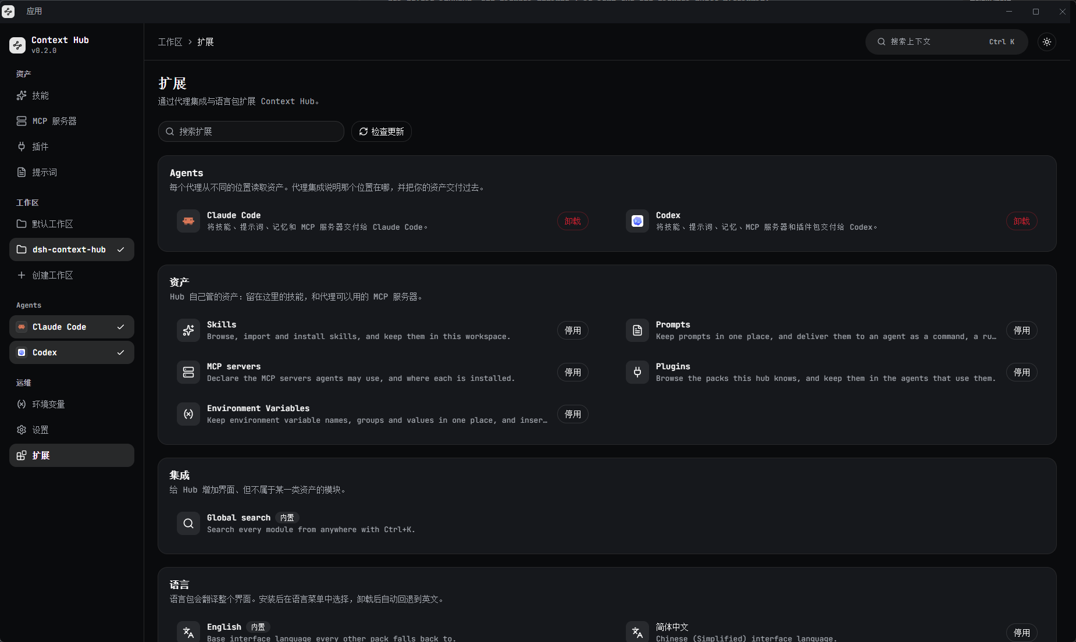Click the Skills sparkle icon in 资产
Screen dimensions: 1076x642
pyautogui.click(x=188, y=330)
